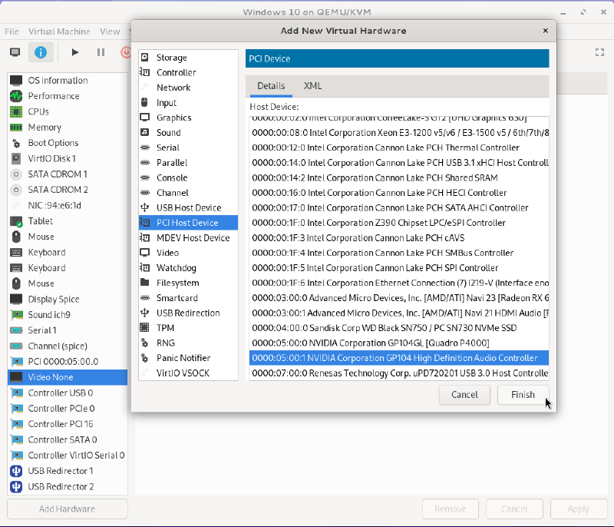614x527 pixels.
Task: Choose Console hardware type
Action: coord(188,177)
